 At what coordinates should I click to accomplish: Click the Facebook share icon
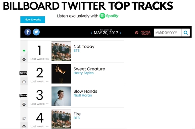(28, 32)
